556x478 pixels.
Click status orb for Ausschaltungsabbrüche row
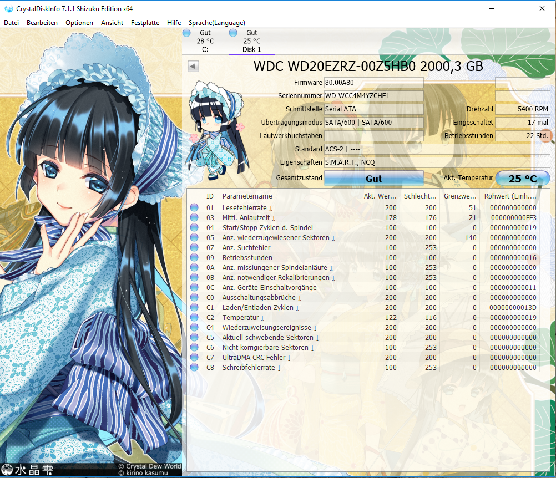coord(194,297)
